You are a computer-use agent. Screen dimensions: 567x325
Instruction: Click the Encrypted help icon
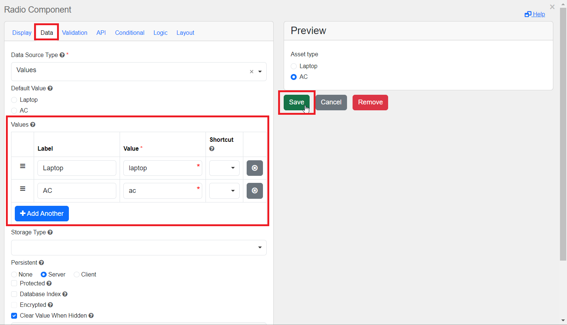coord(50,305)
